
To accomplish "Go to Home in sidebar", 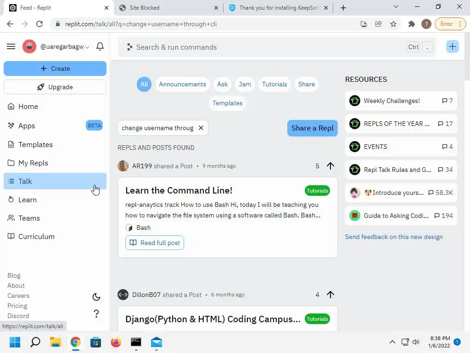I will point(55,107).
